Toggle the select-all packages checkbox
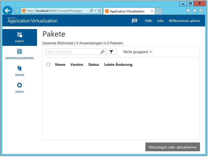 point(48,65)
